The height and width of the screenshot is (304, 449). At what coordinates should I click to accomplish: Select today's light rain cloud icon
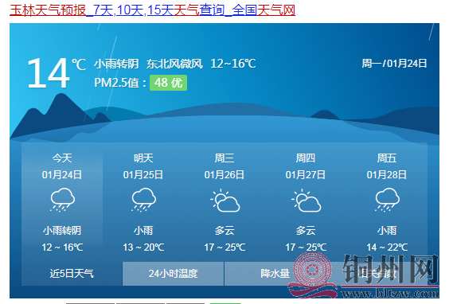tap(62, 200)
